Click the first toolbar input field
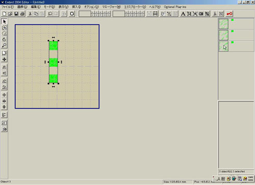This screenshot has width=255, height=185. [85, 14]
